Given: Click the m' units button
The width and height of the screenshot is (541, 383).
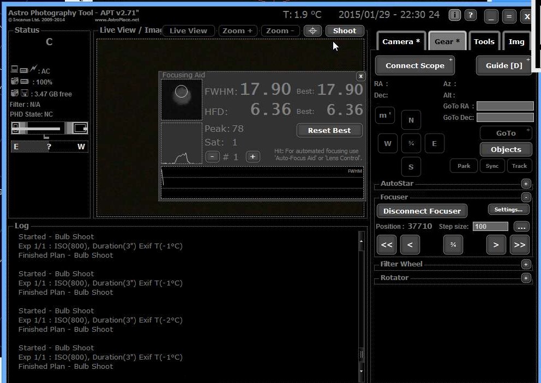Looking at the screenshot, I should 385,115.
